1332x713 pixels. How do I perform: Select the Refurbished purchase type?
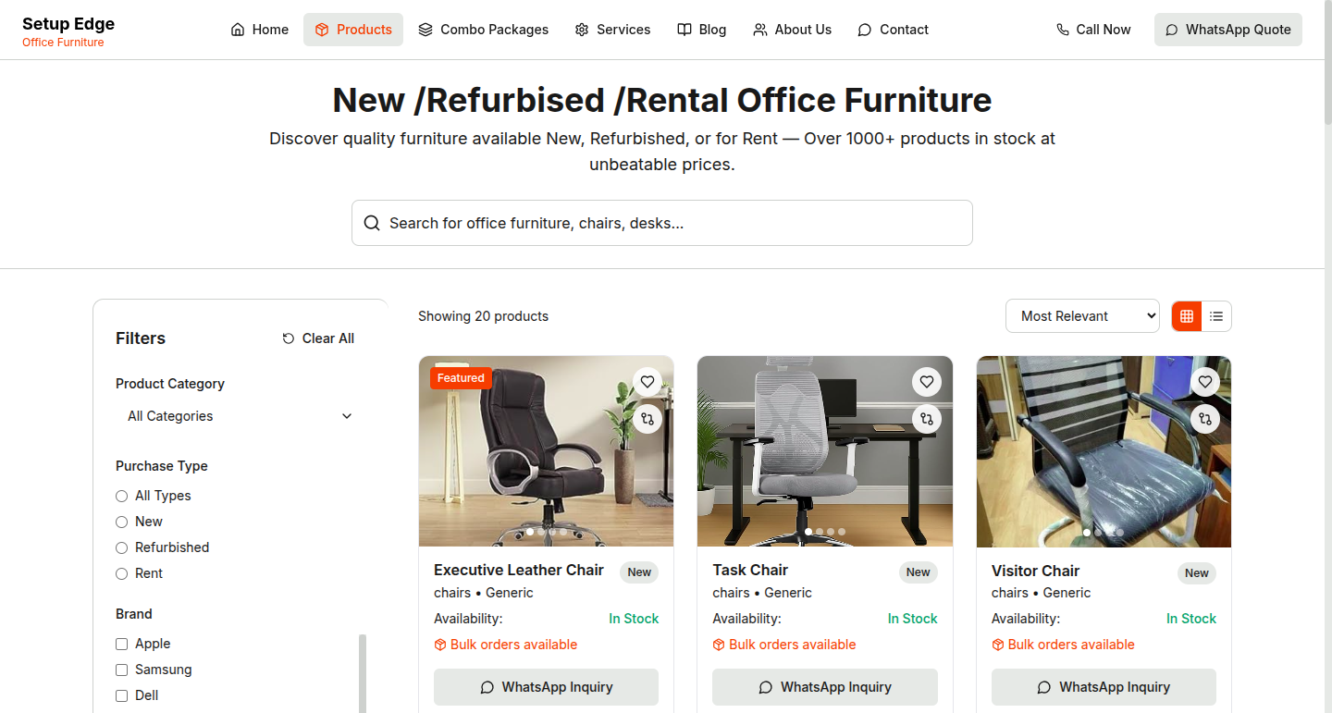(121, 547)
